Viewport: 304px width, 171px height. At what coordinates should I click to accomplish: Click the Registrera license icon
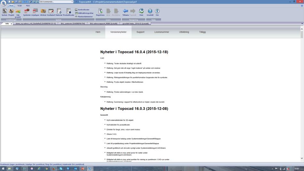coord(100,12)
